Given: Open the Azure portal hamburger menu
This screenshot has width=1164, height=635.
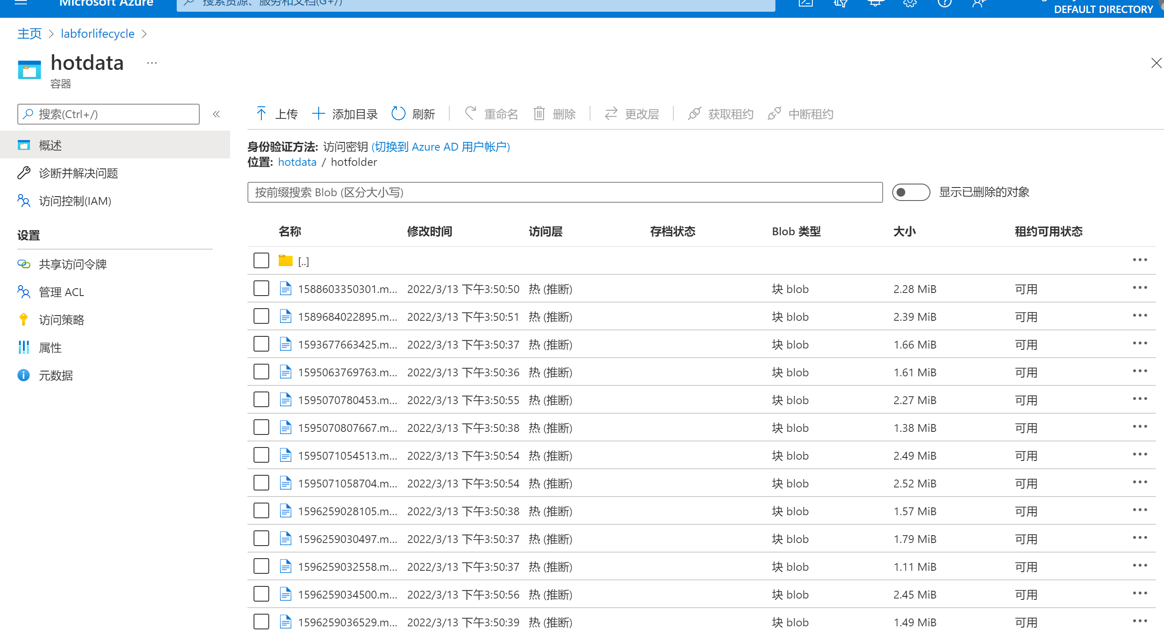Looking at the screenshot, I should tap(21, 3).
